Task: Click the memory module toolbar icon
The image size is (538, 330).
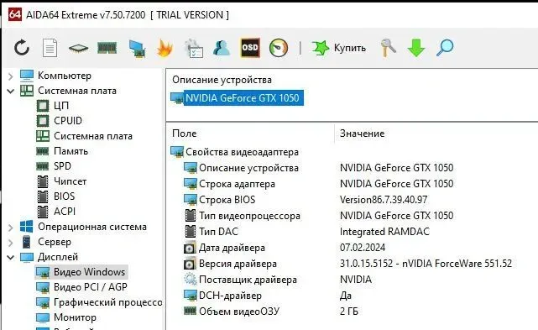Action: point(107,48)
